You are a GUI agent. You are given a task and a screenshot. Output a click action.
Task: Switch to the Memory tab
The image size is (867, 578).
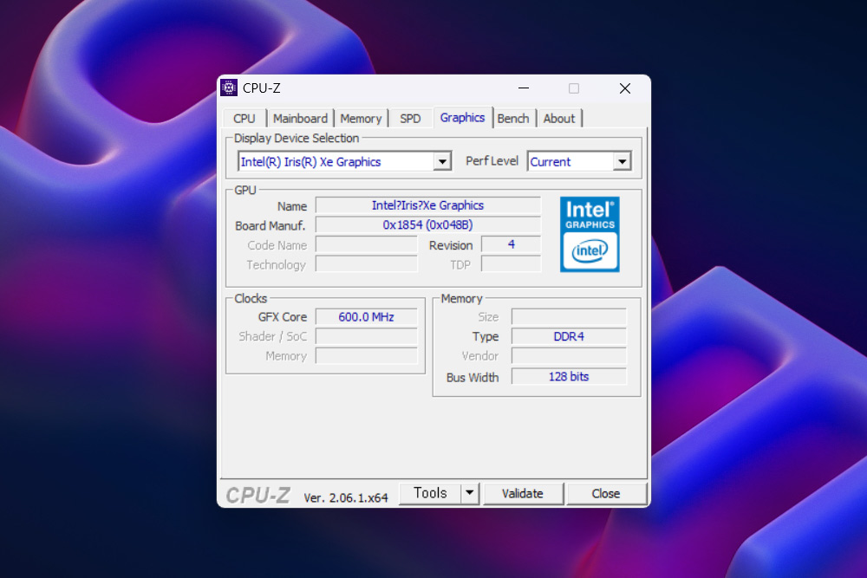[361, 118]
